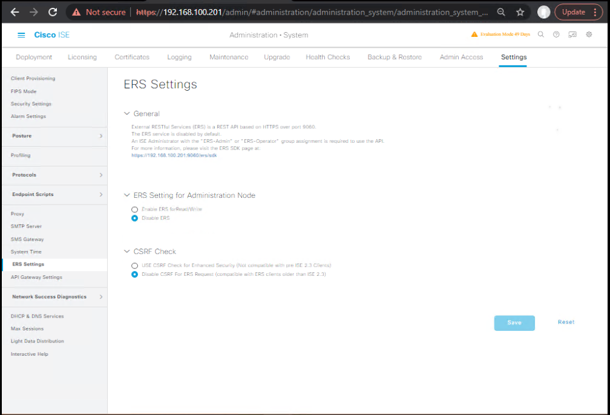The width and height of the screenshot is (610, 415).
Task: Open the ISE notifications panel icon
Action: (572, 34)
